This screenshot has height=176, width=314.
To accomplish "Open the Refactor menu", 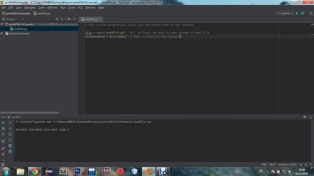I will pos(52,8).
